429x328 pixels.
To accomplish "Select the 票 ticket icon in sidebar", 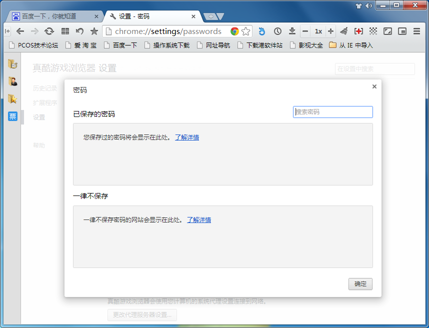I will tap(13, 116).
